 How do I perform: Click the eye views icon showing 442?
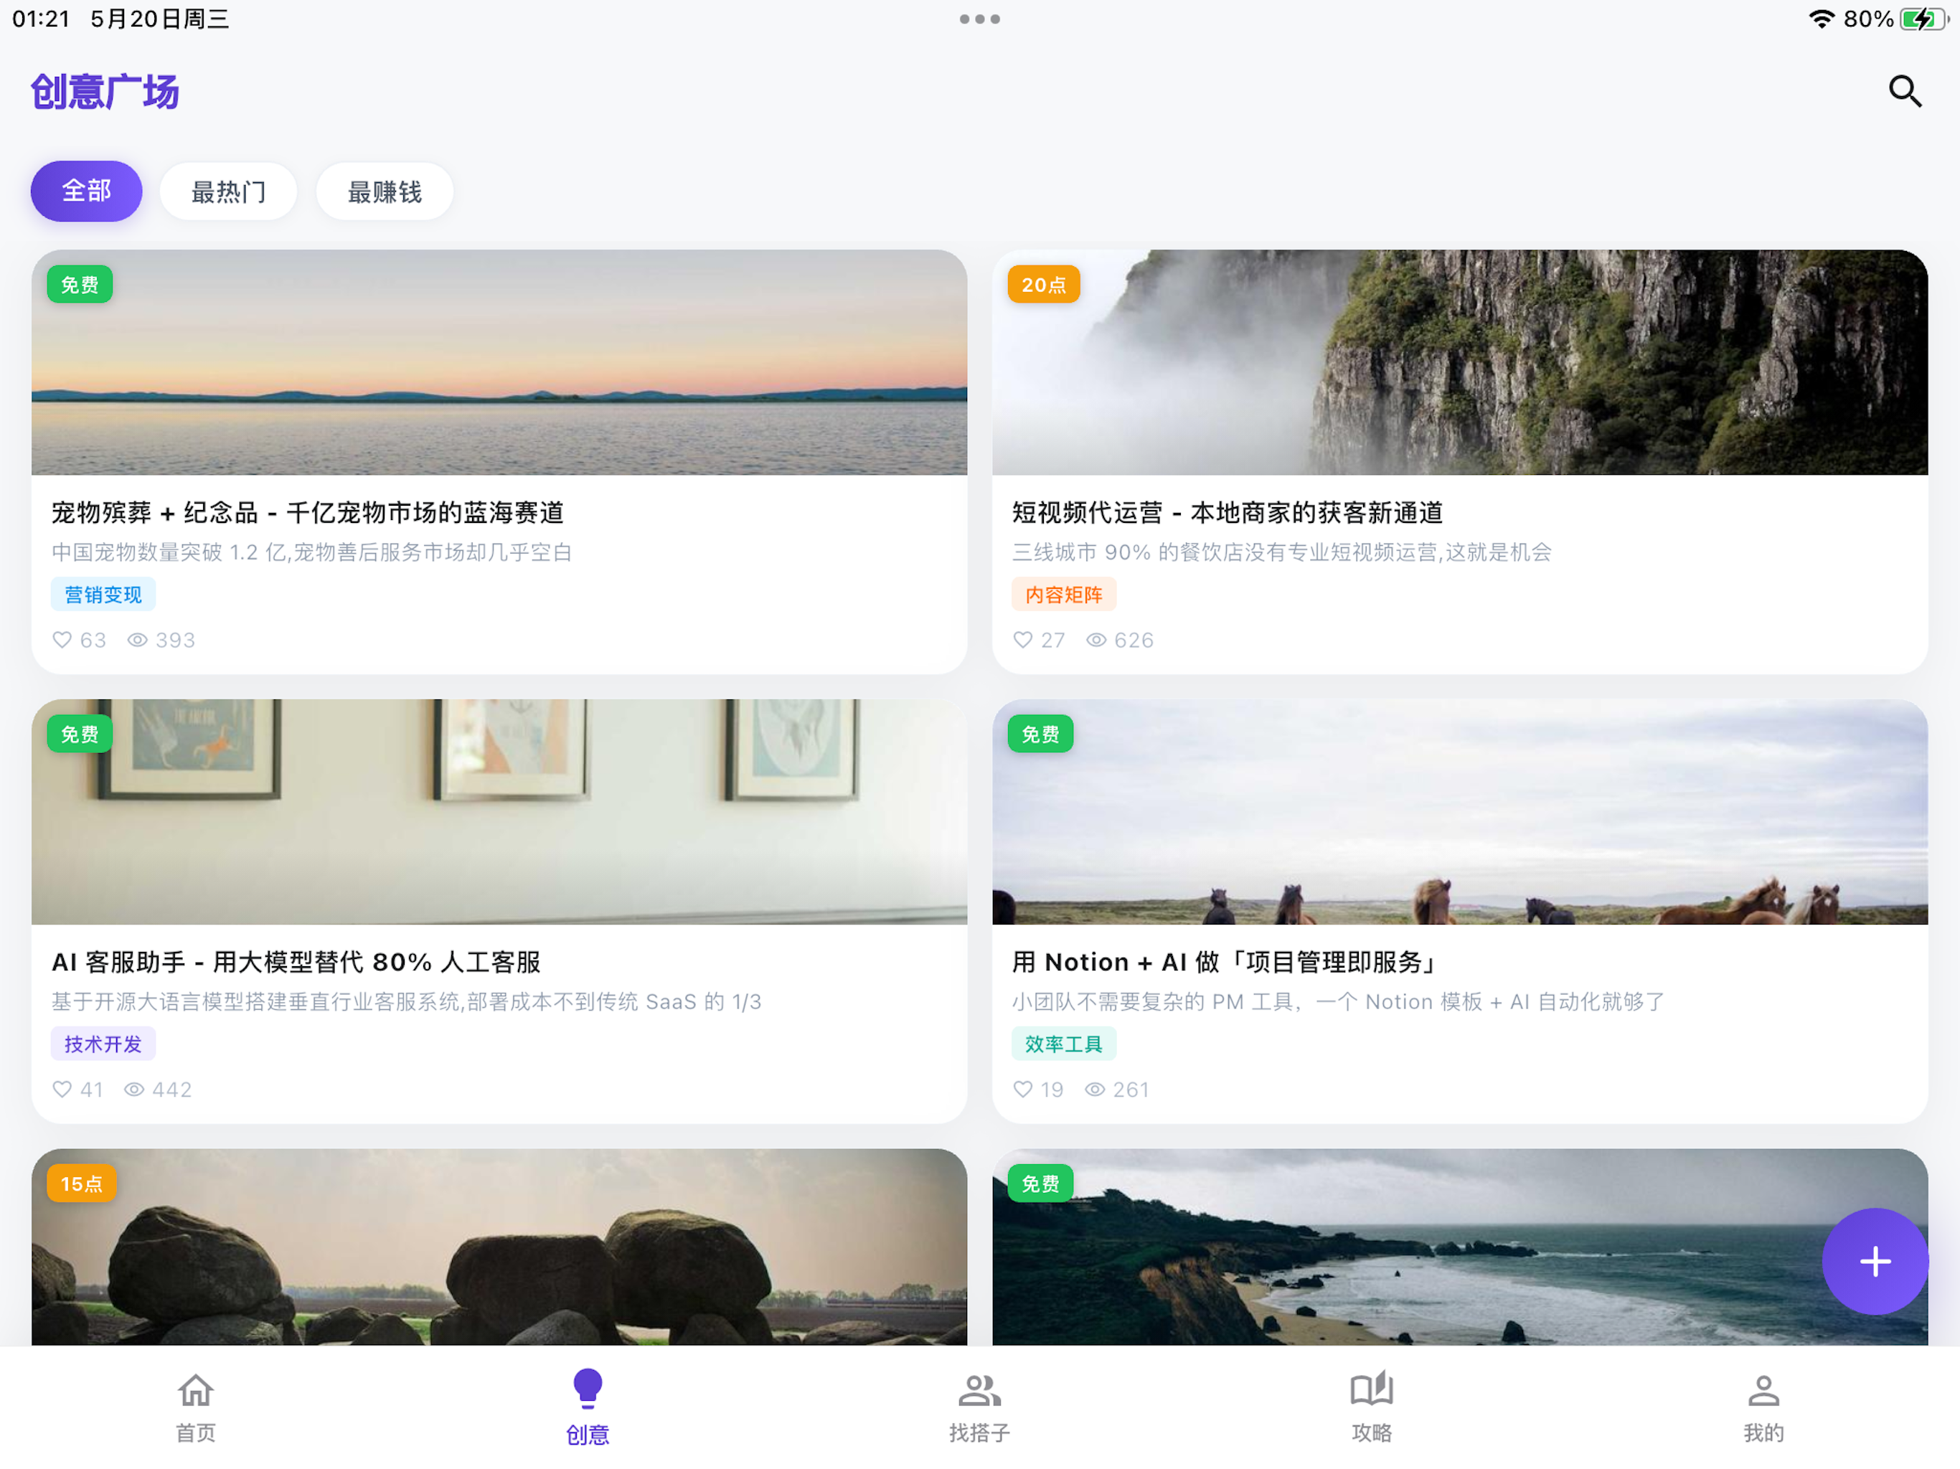[133, 1089]
